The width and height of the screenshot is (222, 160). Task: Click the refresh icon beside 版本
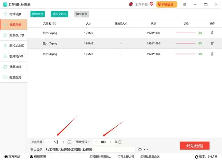coord(197,157)
